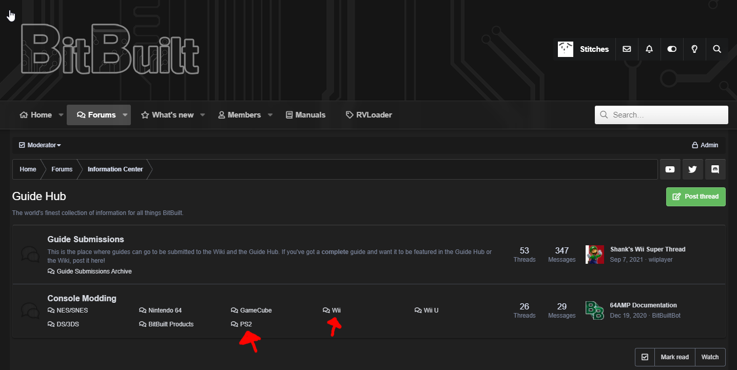Open the Manuals nav tab
Screen dimensions: 737x370
[x=305, y=115]
